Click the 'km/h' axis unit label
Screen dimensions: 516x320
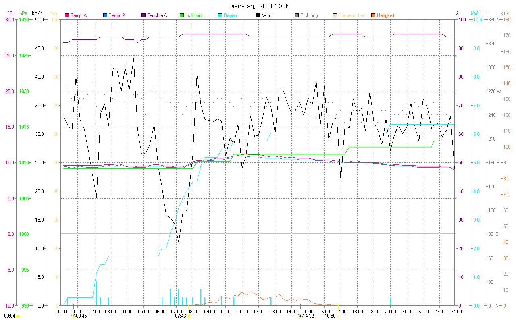[x=37, y=13]
